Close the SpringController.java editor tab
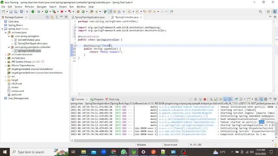This screenshot has height=156, width=278. point(141,17)
